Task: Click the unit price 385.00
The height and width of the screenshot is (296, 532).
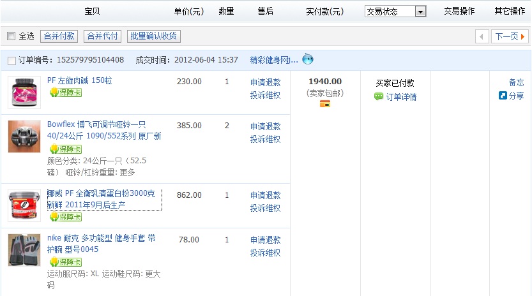Action: pyautogui.click(x=189, y=126)
